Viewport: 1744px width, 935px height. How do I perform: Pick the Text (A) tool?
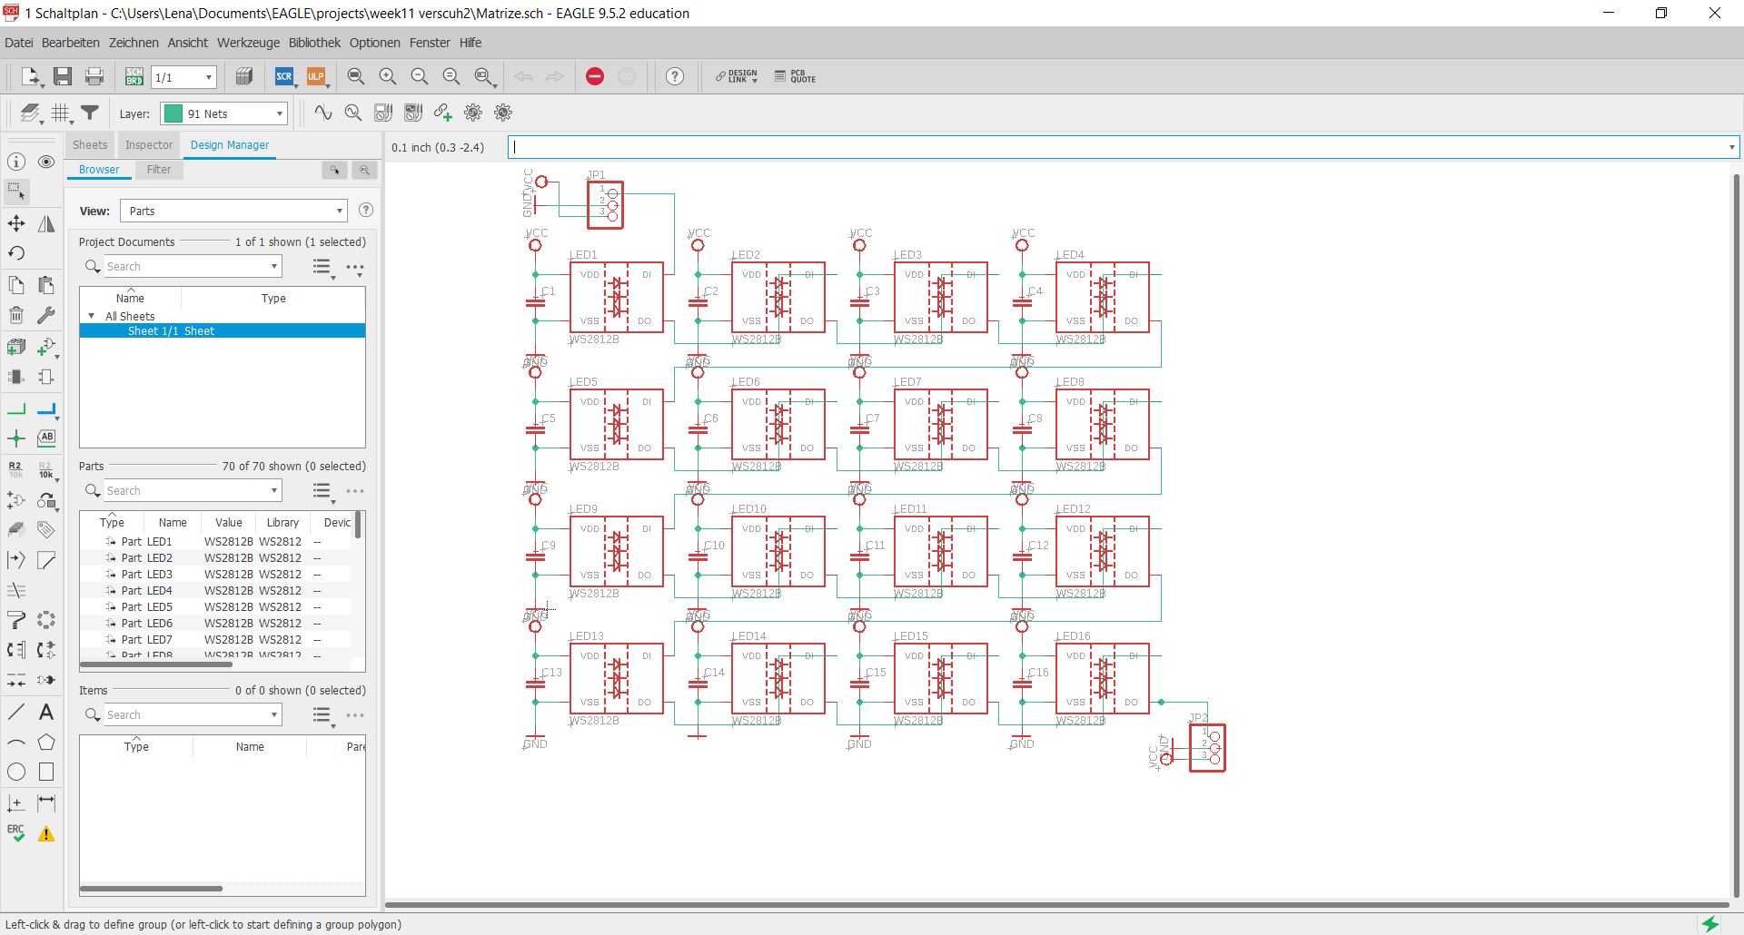pyautogui.click(x=46, y=713)
